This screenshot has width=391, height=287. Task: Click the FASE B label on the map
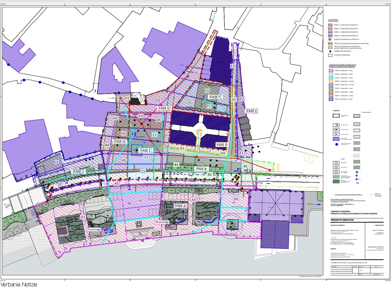201,169
